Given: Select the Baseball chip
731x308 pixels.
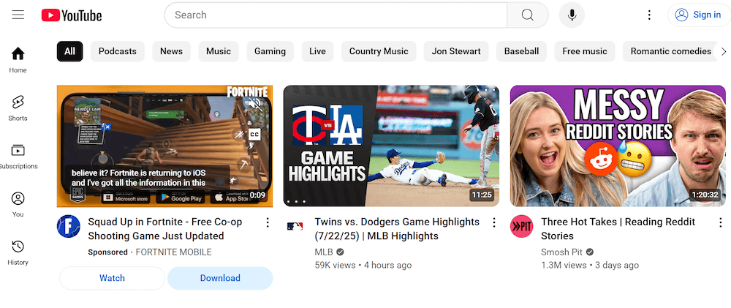Looking at the screenshot, I should click(521, 51).
